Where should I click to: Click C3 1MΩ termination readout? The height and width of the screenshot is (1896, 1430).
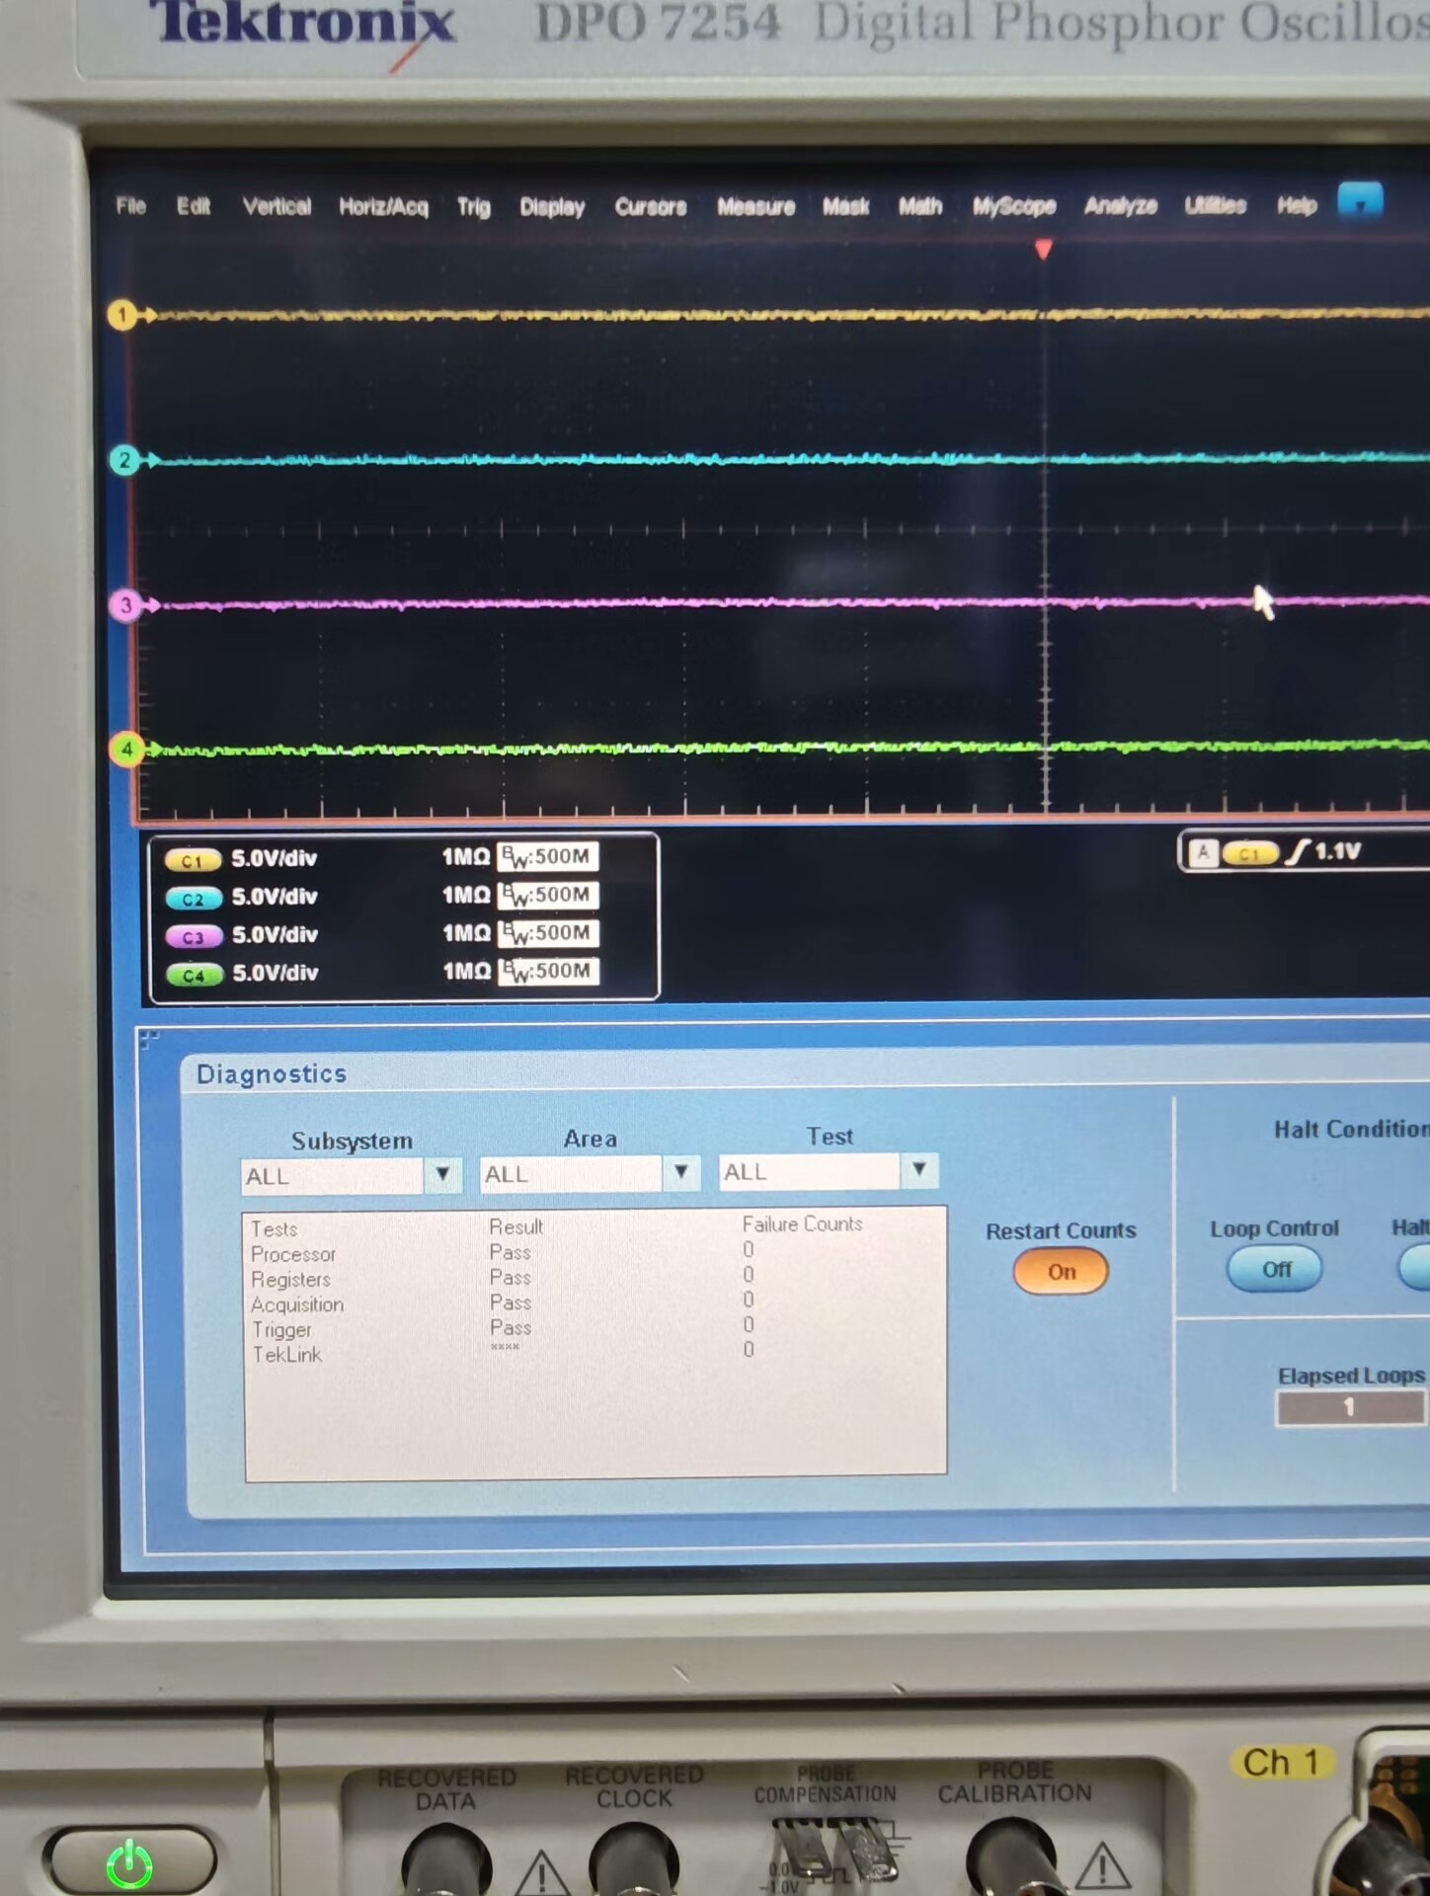[466, 933]
